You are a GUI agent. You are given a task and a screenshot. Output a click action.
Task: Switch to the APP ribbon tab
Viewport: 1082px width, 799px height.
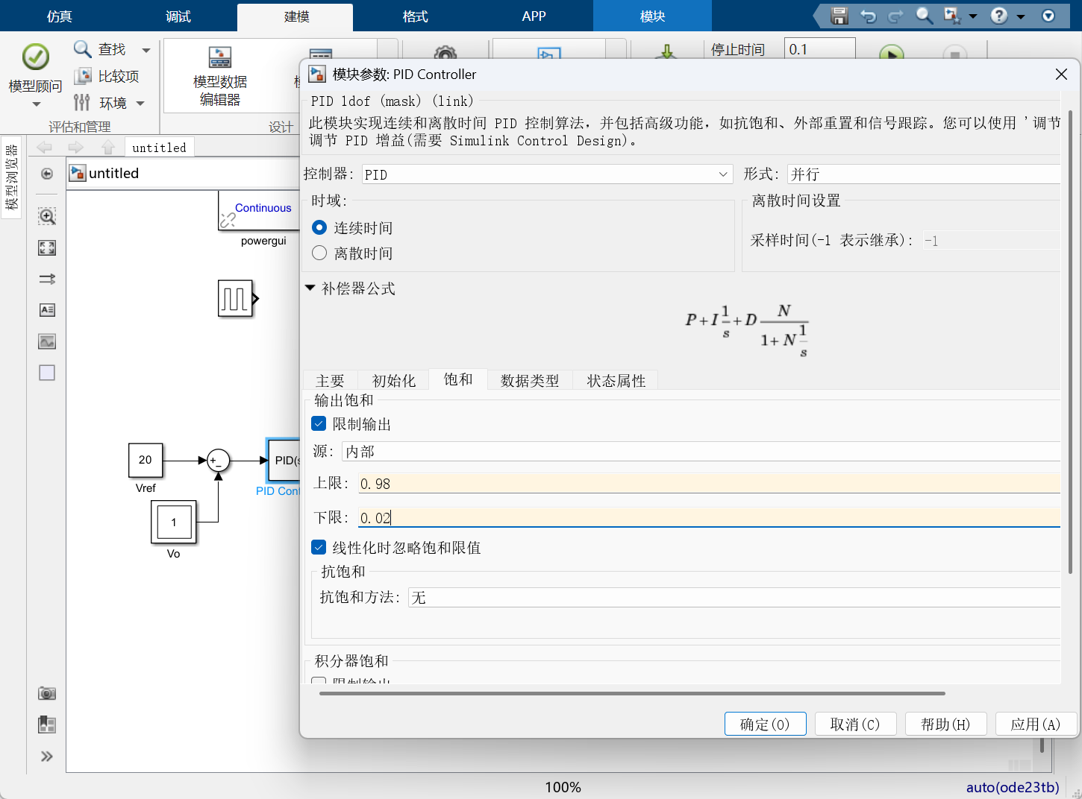534,16
